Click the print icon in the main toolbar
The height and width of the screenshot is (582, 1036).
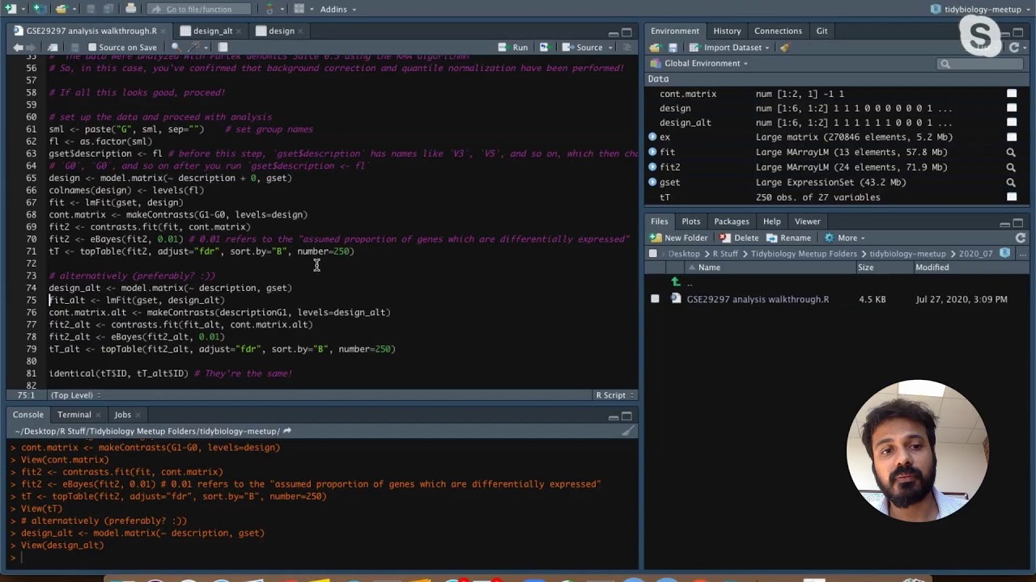[x=131, y=9]
